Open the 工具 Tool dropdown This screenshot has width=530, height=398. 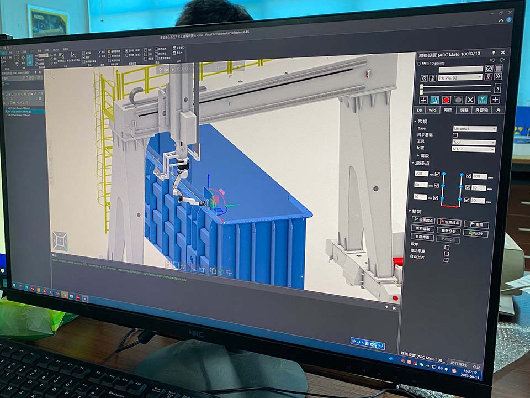pos(474,142)
